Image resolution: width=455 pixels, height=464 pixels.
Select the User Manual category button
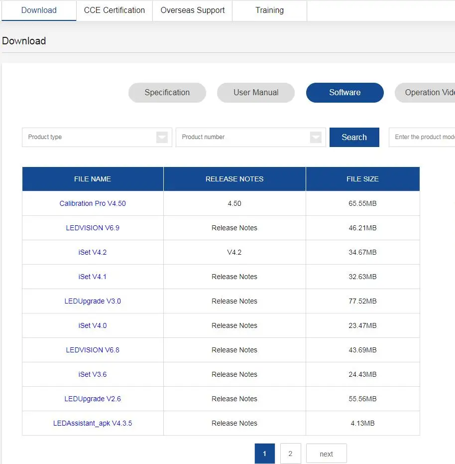256,93
